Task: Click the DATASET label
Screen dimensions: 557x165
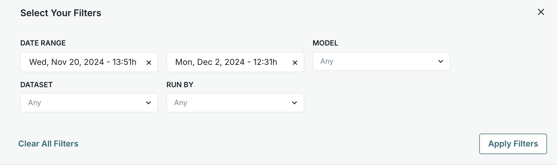Action: click(x=36, y=85)
